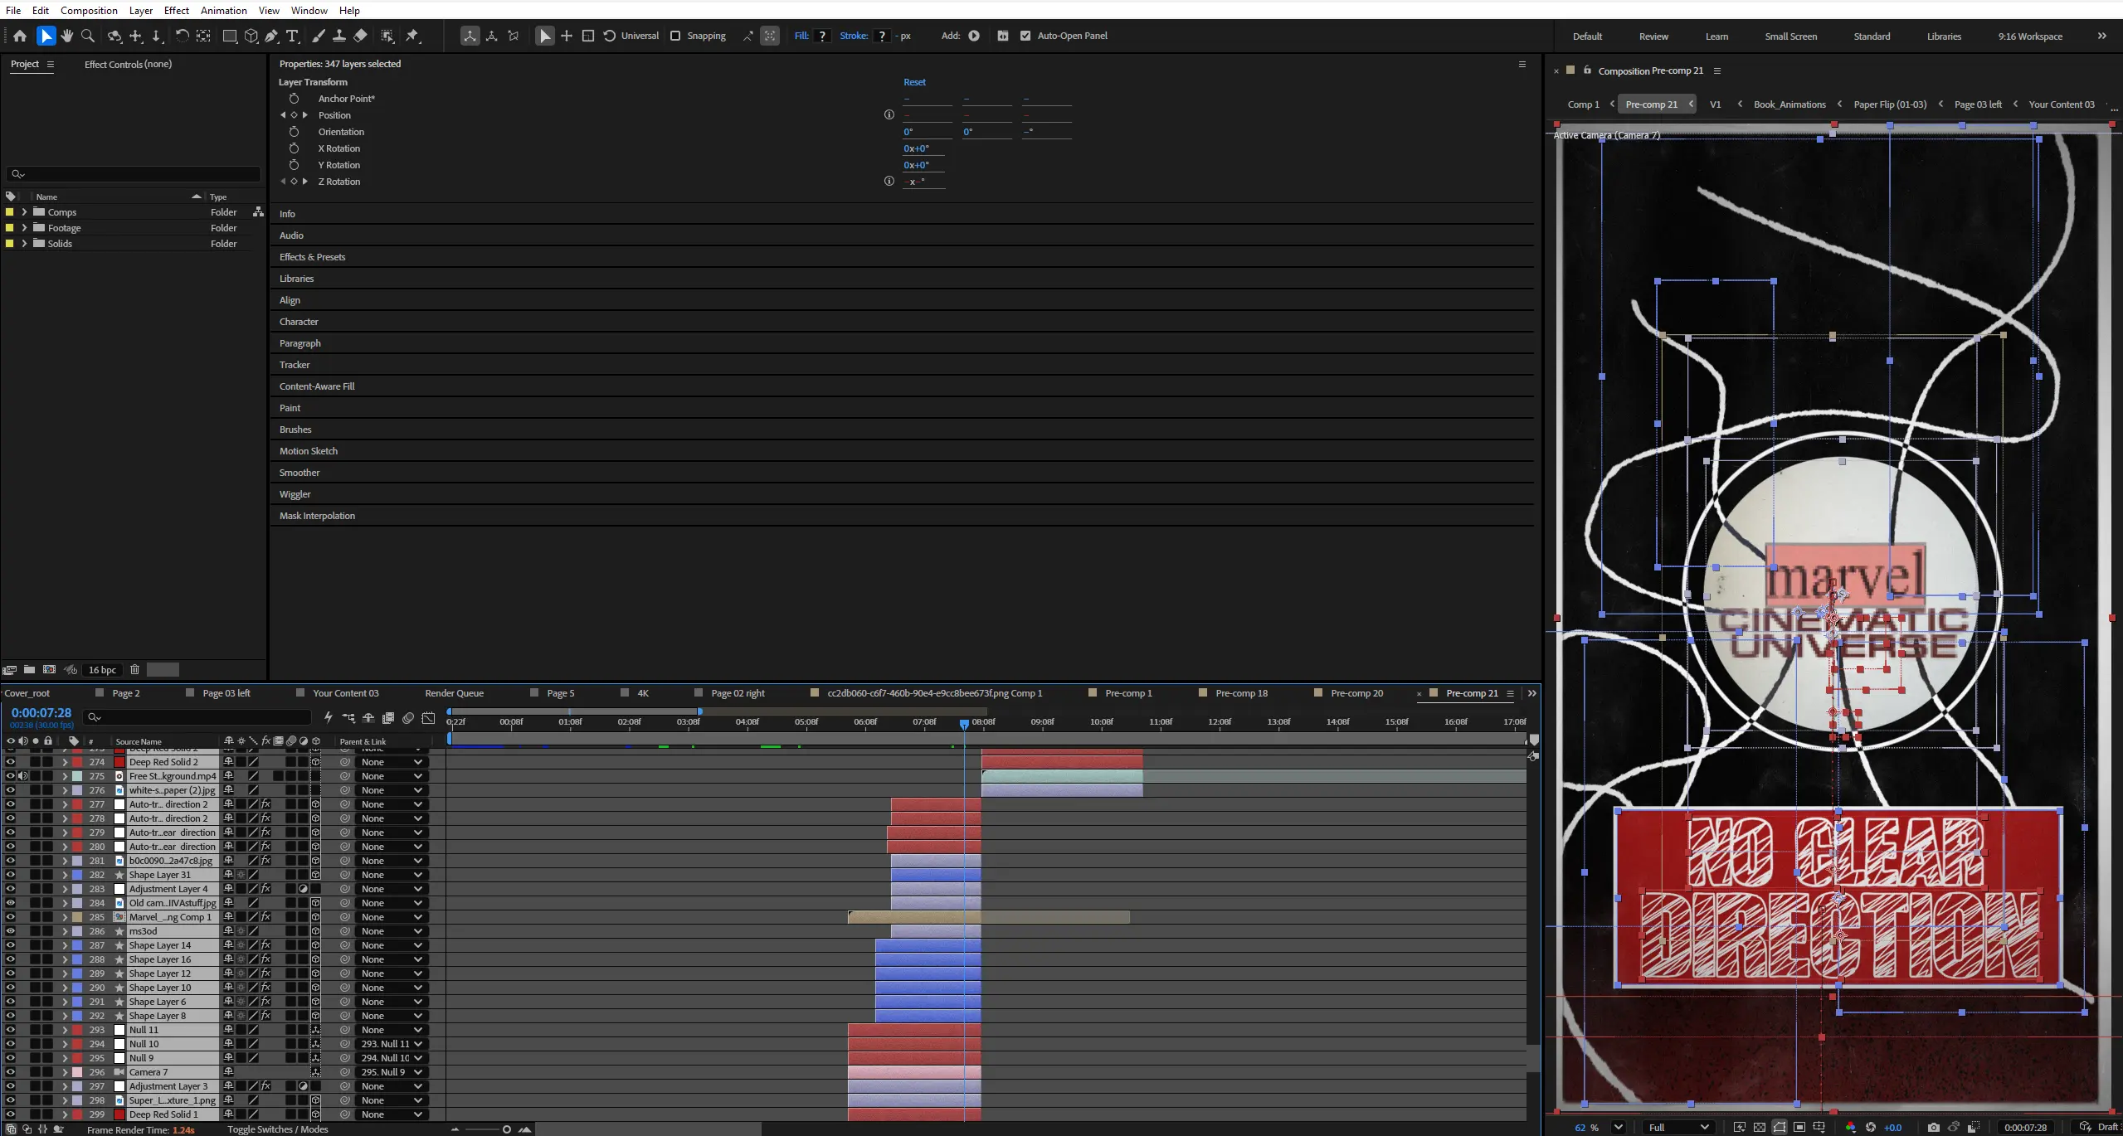Viewport: 2123px width, 1136px height.
Task: Uncheck the Auto-Open Panel checkbox
Action: 1025,36
